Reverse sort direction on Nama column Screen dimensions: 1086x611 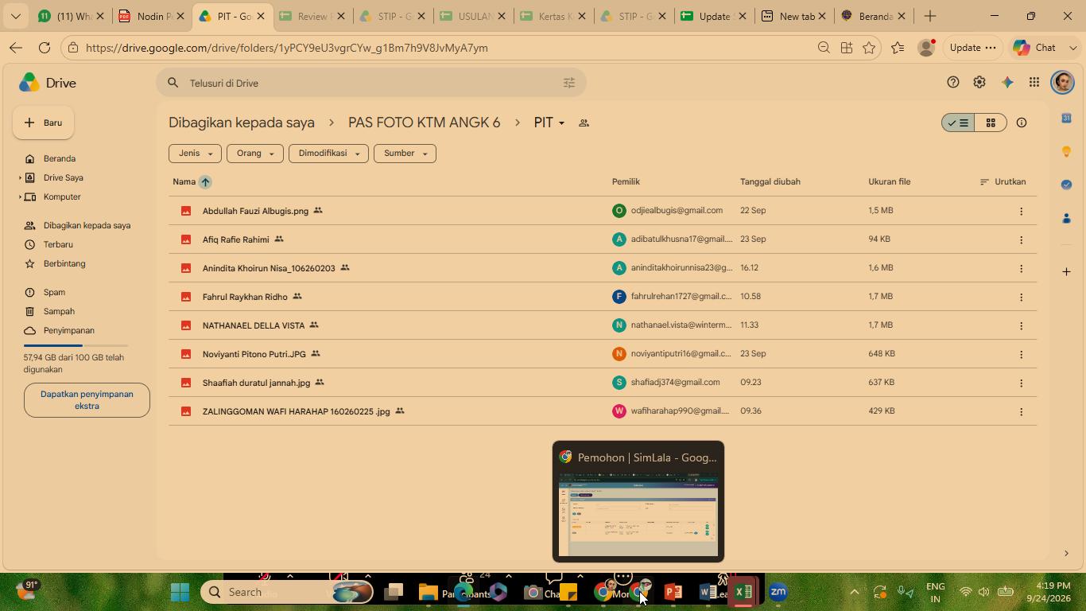tap(205, 181)
